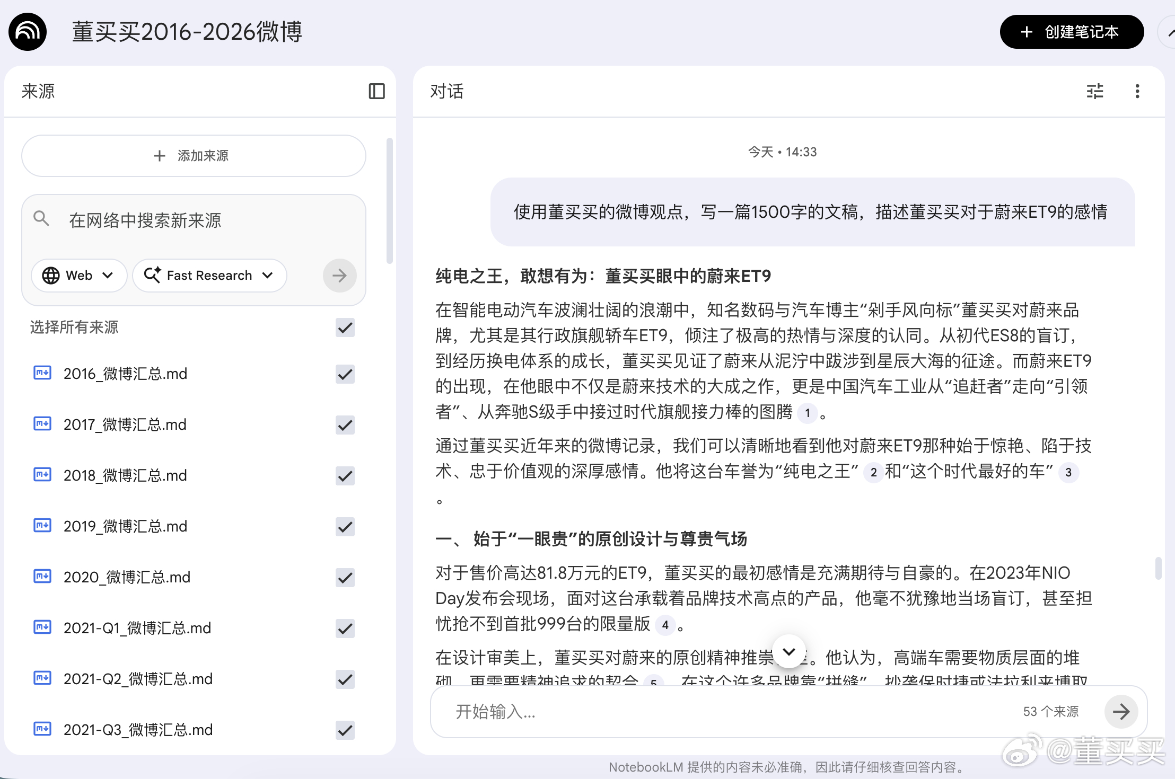The image size is (1175, 779).
Task: Click citation number 4 badge
Action: pos(665,625)
